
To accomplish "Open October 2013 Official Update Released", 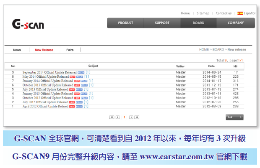I will coord(48,85).
